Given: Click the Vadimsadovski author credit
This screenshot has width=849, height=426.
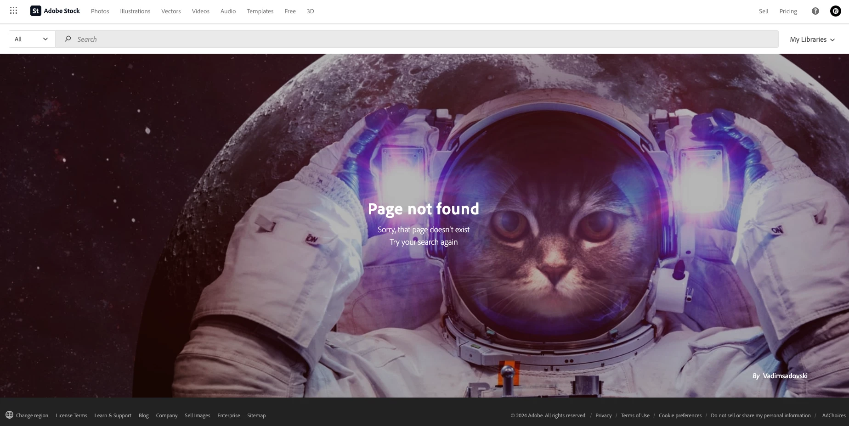Looking at the screenshot, I should [x=785, y=376].
